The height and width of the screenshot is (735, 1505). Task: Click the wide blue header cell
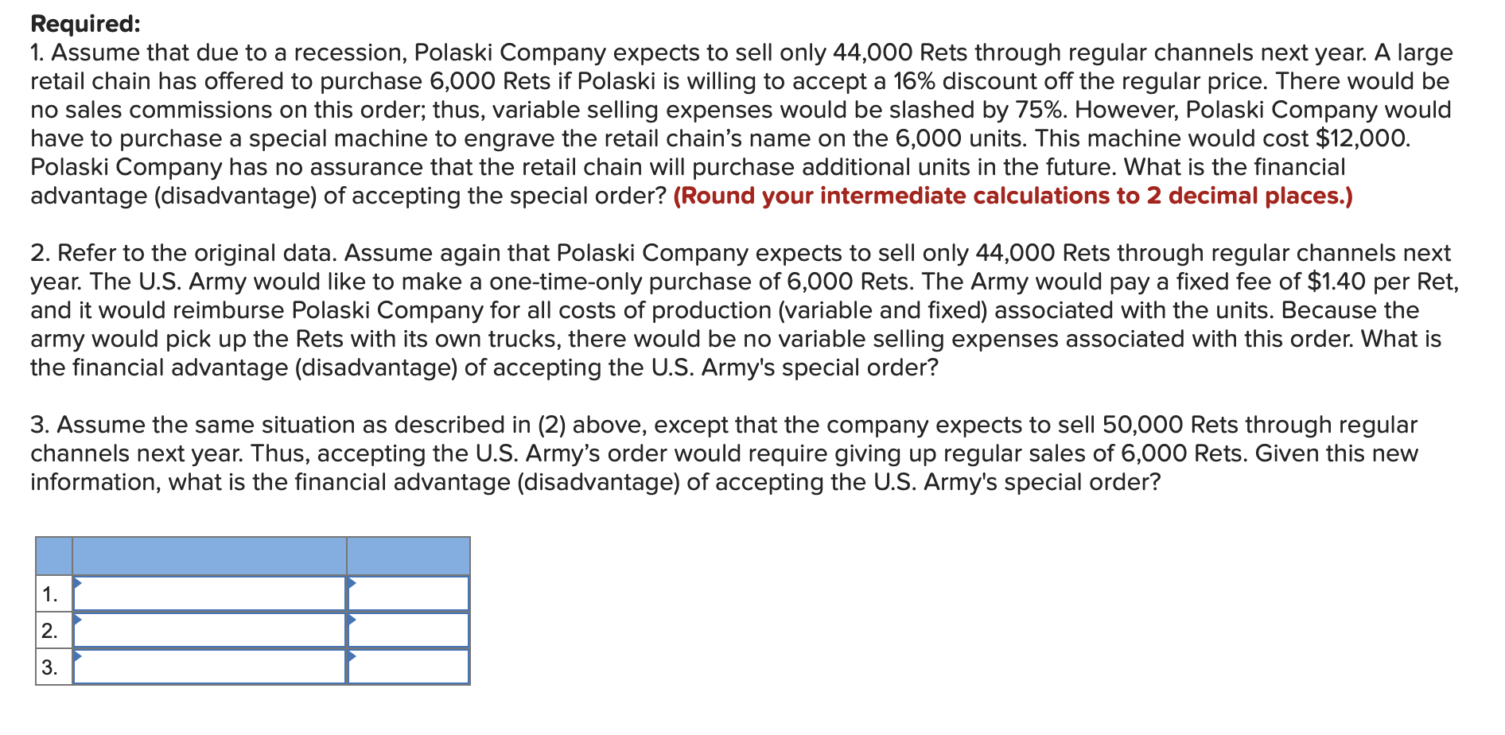point(210,556)
